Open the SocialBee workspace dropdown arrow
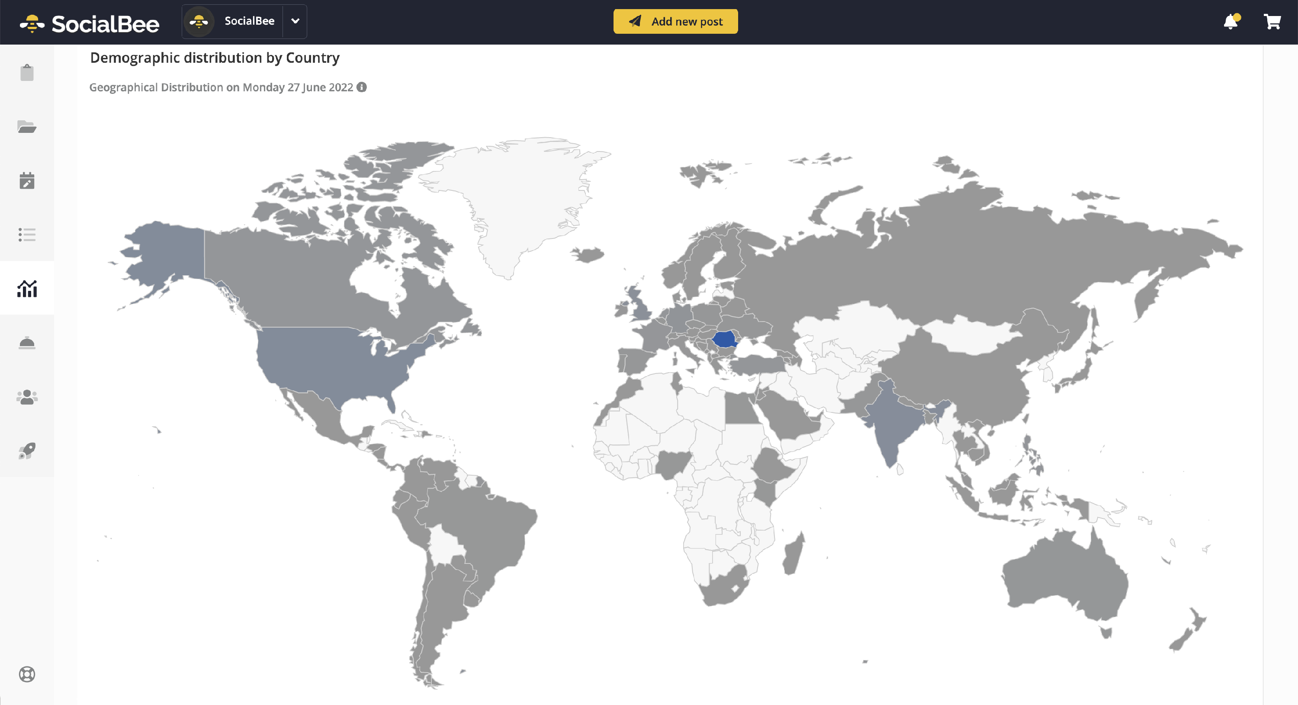The image size is (1298, 705). [x=295, y=21]
